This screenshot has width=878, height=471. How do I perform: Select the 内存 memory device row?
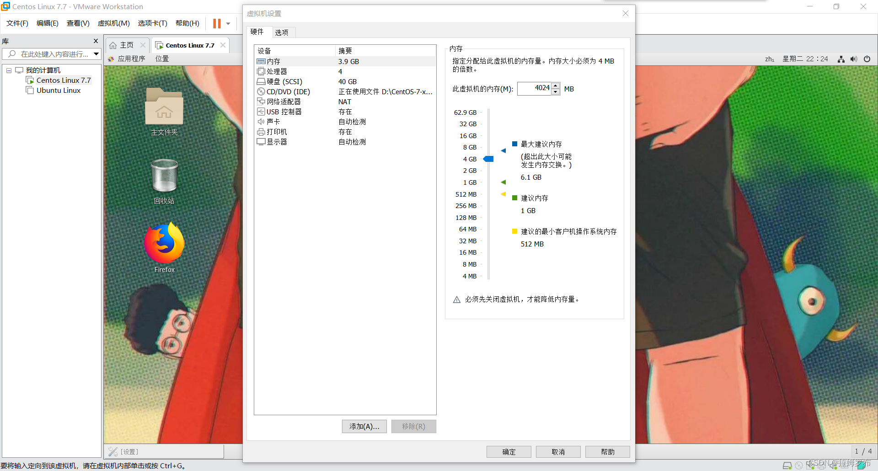(345, 61)
